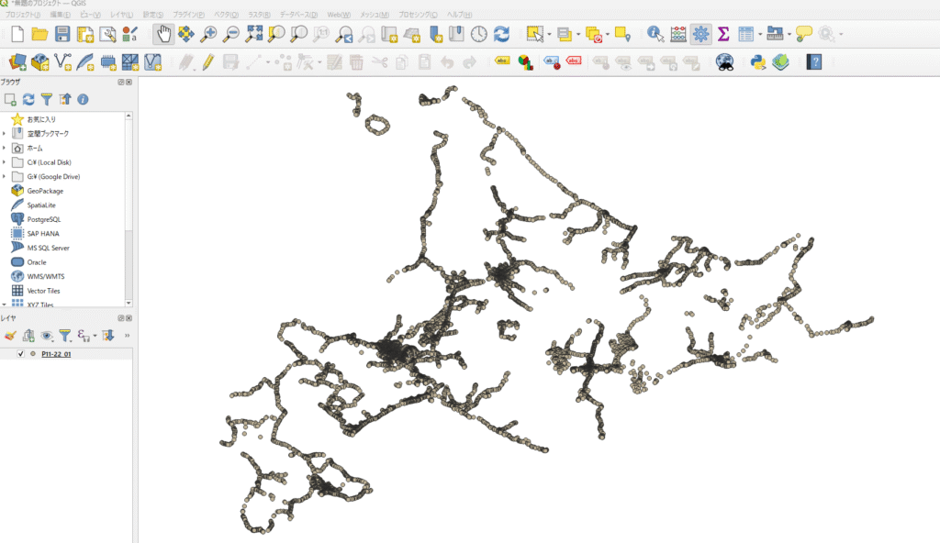Open the データベース menu
The height and width of the screenshot is (543, 940).
(x=298, y=15)
